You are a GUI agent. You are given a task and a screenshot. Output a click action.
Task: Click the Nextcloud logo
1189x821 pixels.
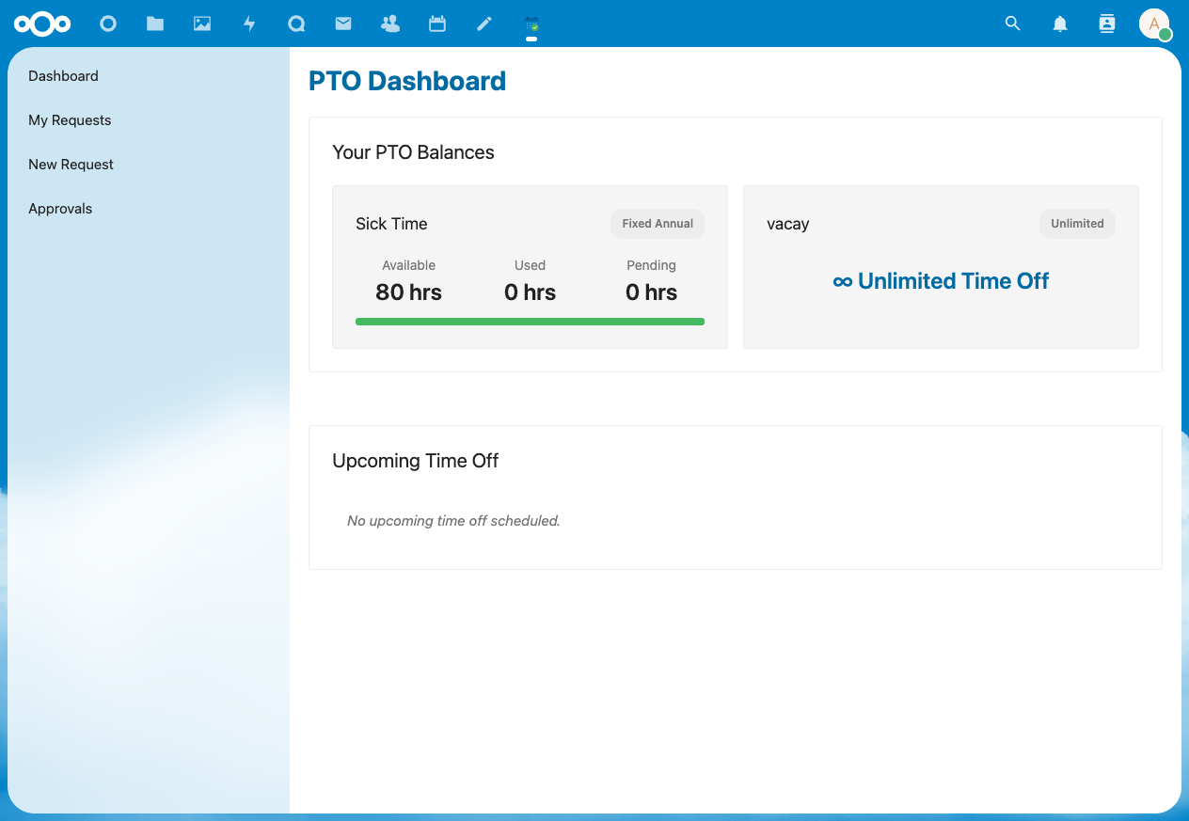pyautogui.click(x=42, y=24)
